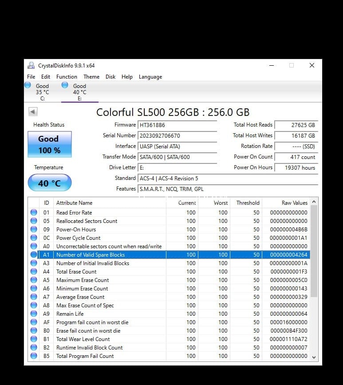Click status icon of Maximum Erase Count row
This screenshot has height=385, width=343.
(x=34, y=280)
